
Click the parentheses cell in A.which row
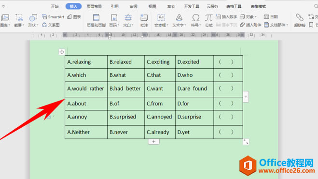click(x=228, y=75)
